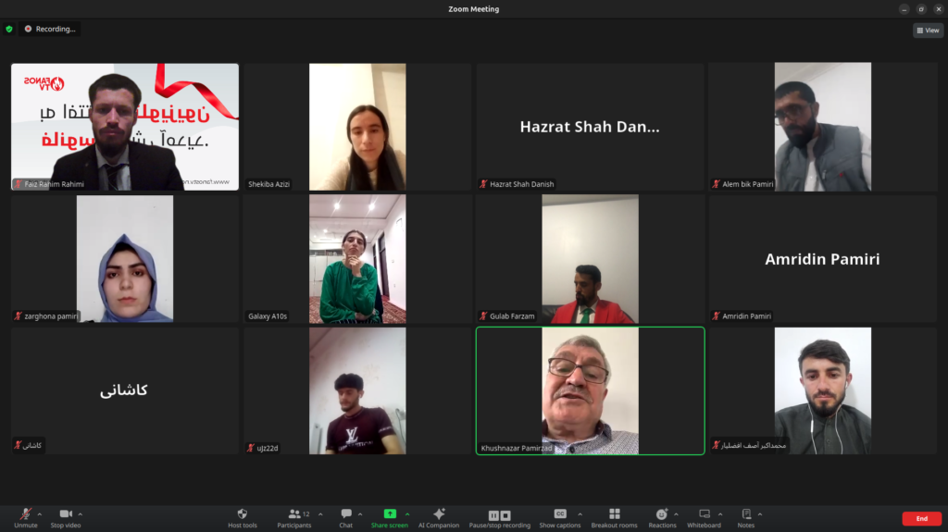Image resolution: width=948 pixels, height=532 pixels.
Task: Open the View layout menu
Action: (x=928, y=31)
